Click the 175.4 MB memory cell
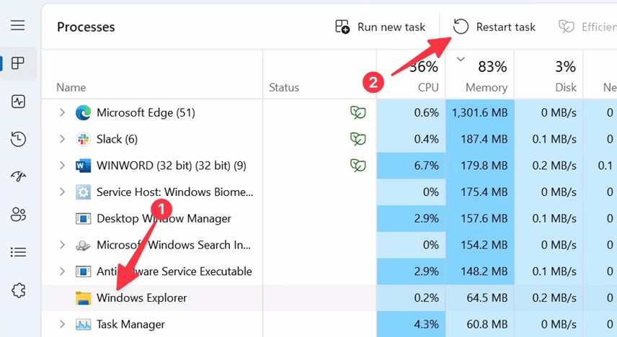 (479, 192)
